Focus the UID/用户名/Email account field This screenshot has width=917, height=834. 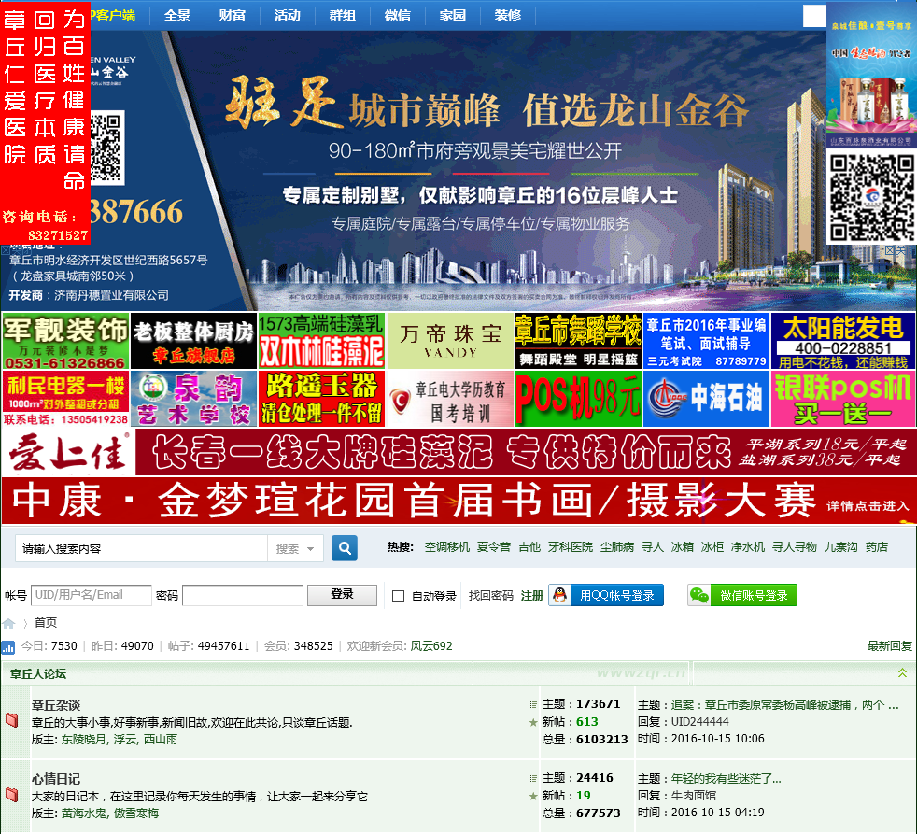point(92,595)
